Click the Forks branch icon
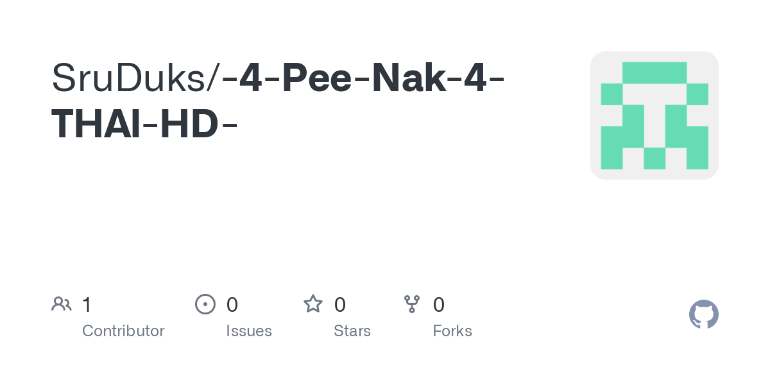This screenshot has height=385, width=770. point(411,304)
